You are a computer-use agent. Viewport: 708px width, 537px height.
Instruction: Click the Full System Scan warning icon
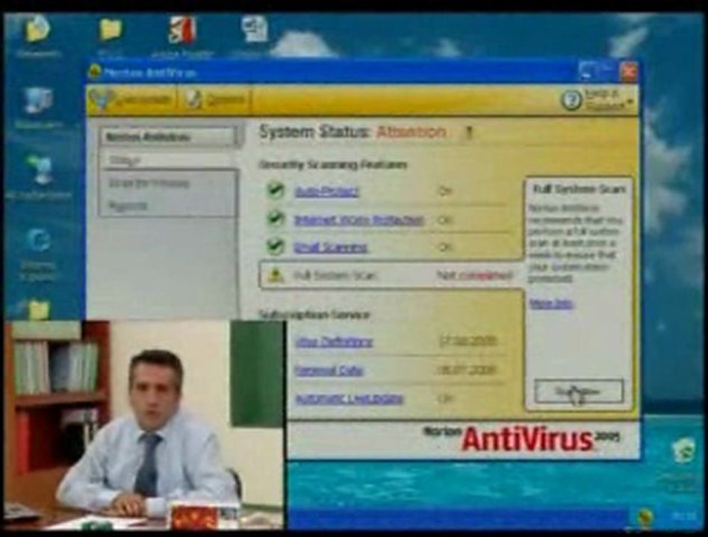(275, 274)
